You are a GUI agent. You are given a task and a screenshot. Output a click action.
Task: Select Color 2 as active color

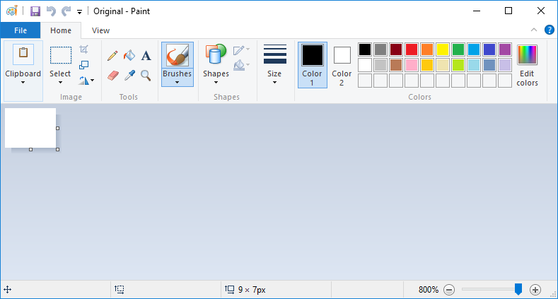342,65
